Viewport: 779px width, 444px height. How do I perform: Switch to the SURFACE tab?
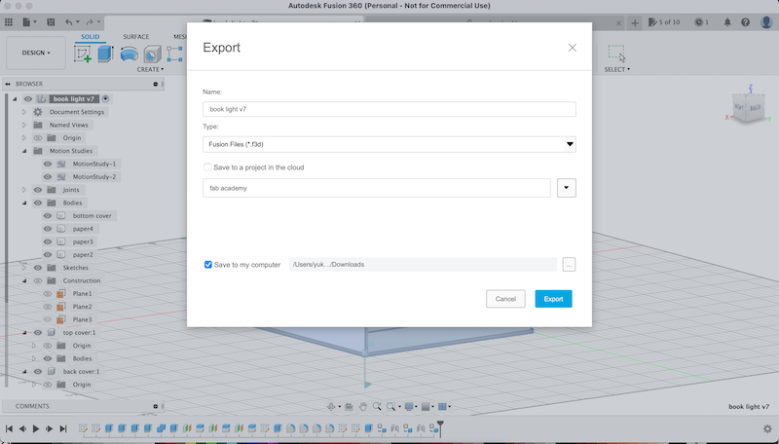(x=135, y=37)
